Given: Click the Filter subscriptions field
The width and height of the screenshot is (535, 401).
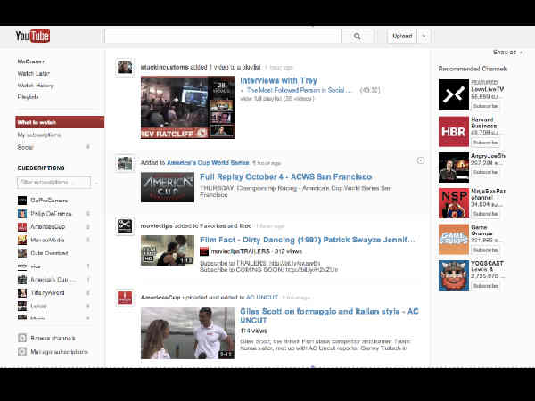Looking at the screenshot, I should (x=53, y=182).
